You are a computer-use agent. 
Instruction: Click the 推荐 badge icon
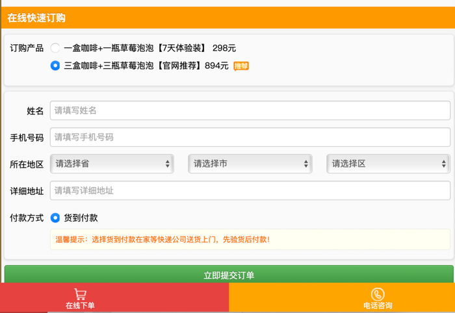(241, 66)
